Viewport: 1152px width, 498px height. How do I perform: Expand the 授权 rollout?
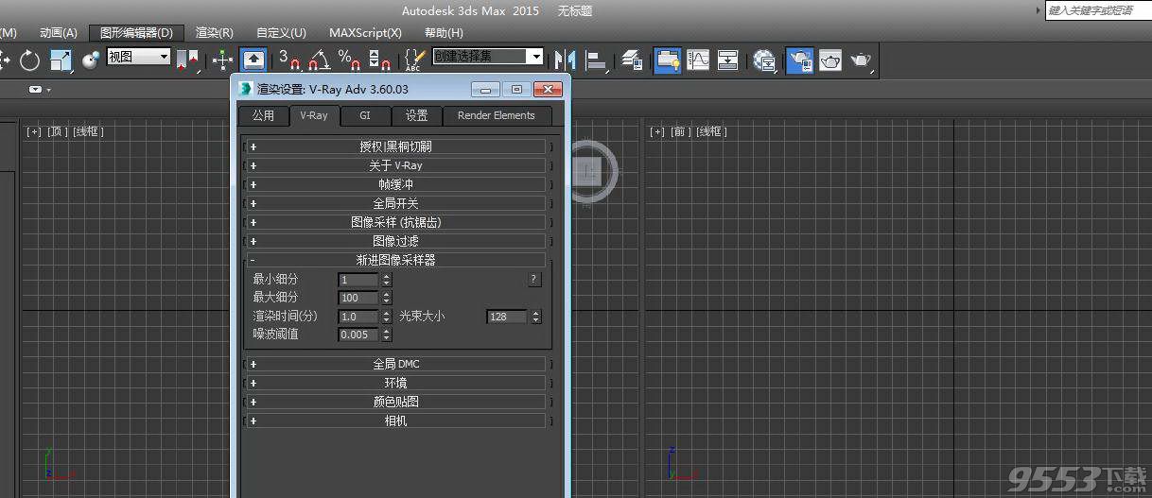(395, 146)
